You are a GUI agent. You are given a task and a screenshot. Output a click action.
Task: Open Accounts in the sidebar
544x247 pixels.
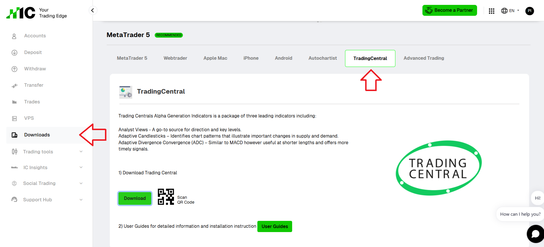tap(35, 36)
